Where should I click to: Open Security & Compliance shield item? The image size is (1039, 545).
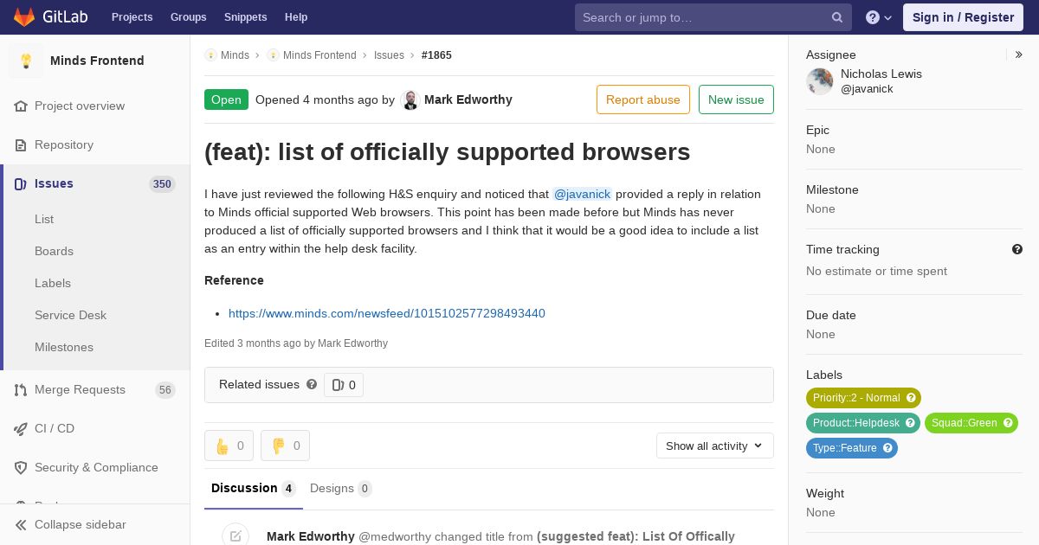point(95,467)
